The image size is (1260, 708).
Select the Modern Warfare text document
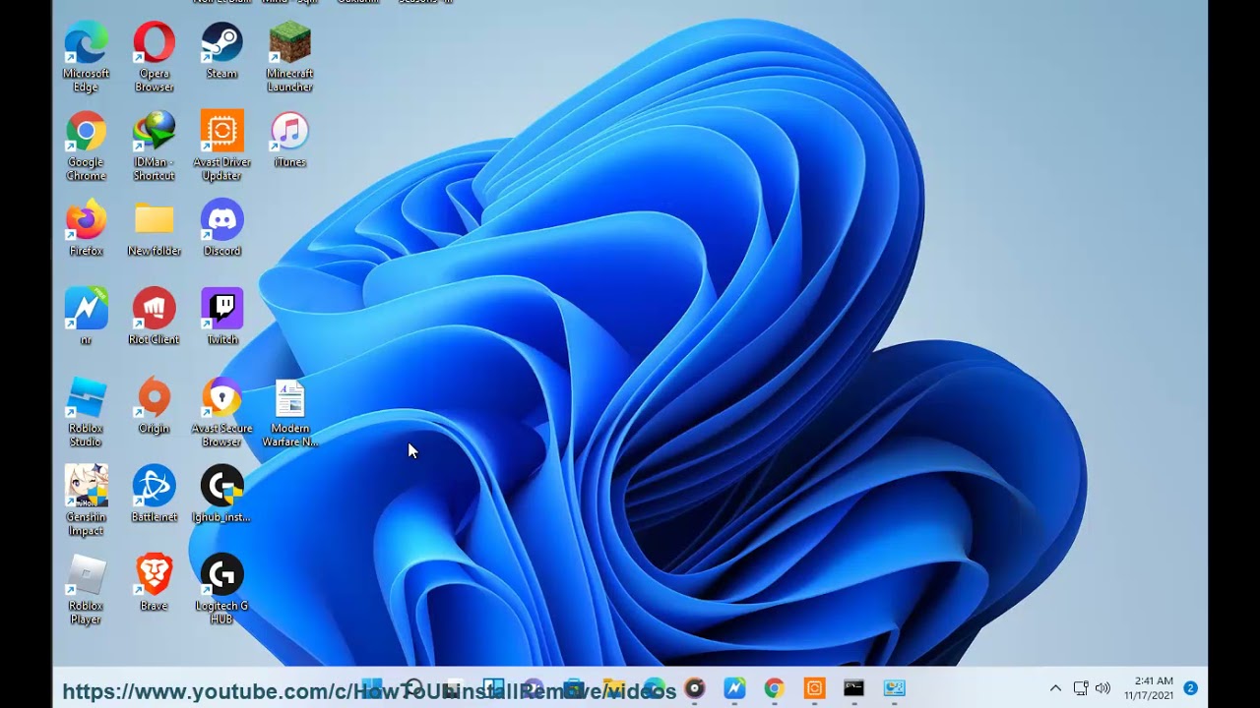(x=289, y=413)
